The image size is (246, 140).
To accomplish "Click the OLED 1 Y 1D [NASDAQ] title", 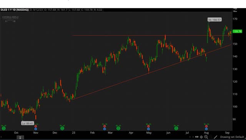I will [15, 10].
